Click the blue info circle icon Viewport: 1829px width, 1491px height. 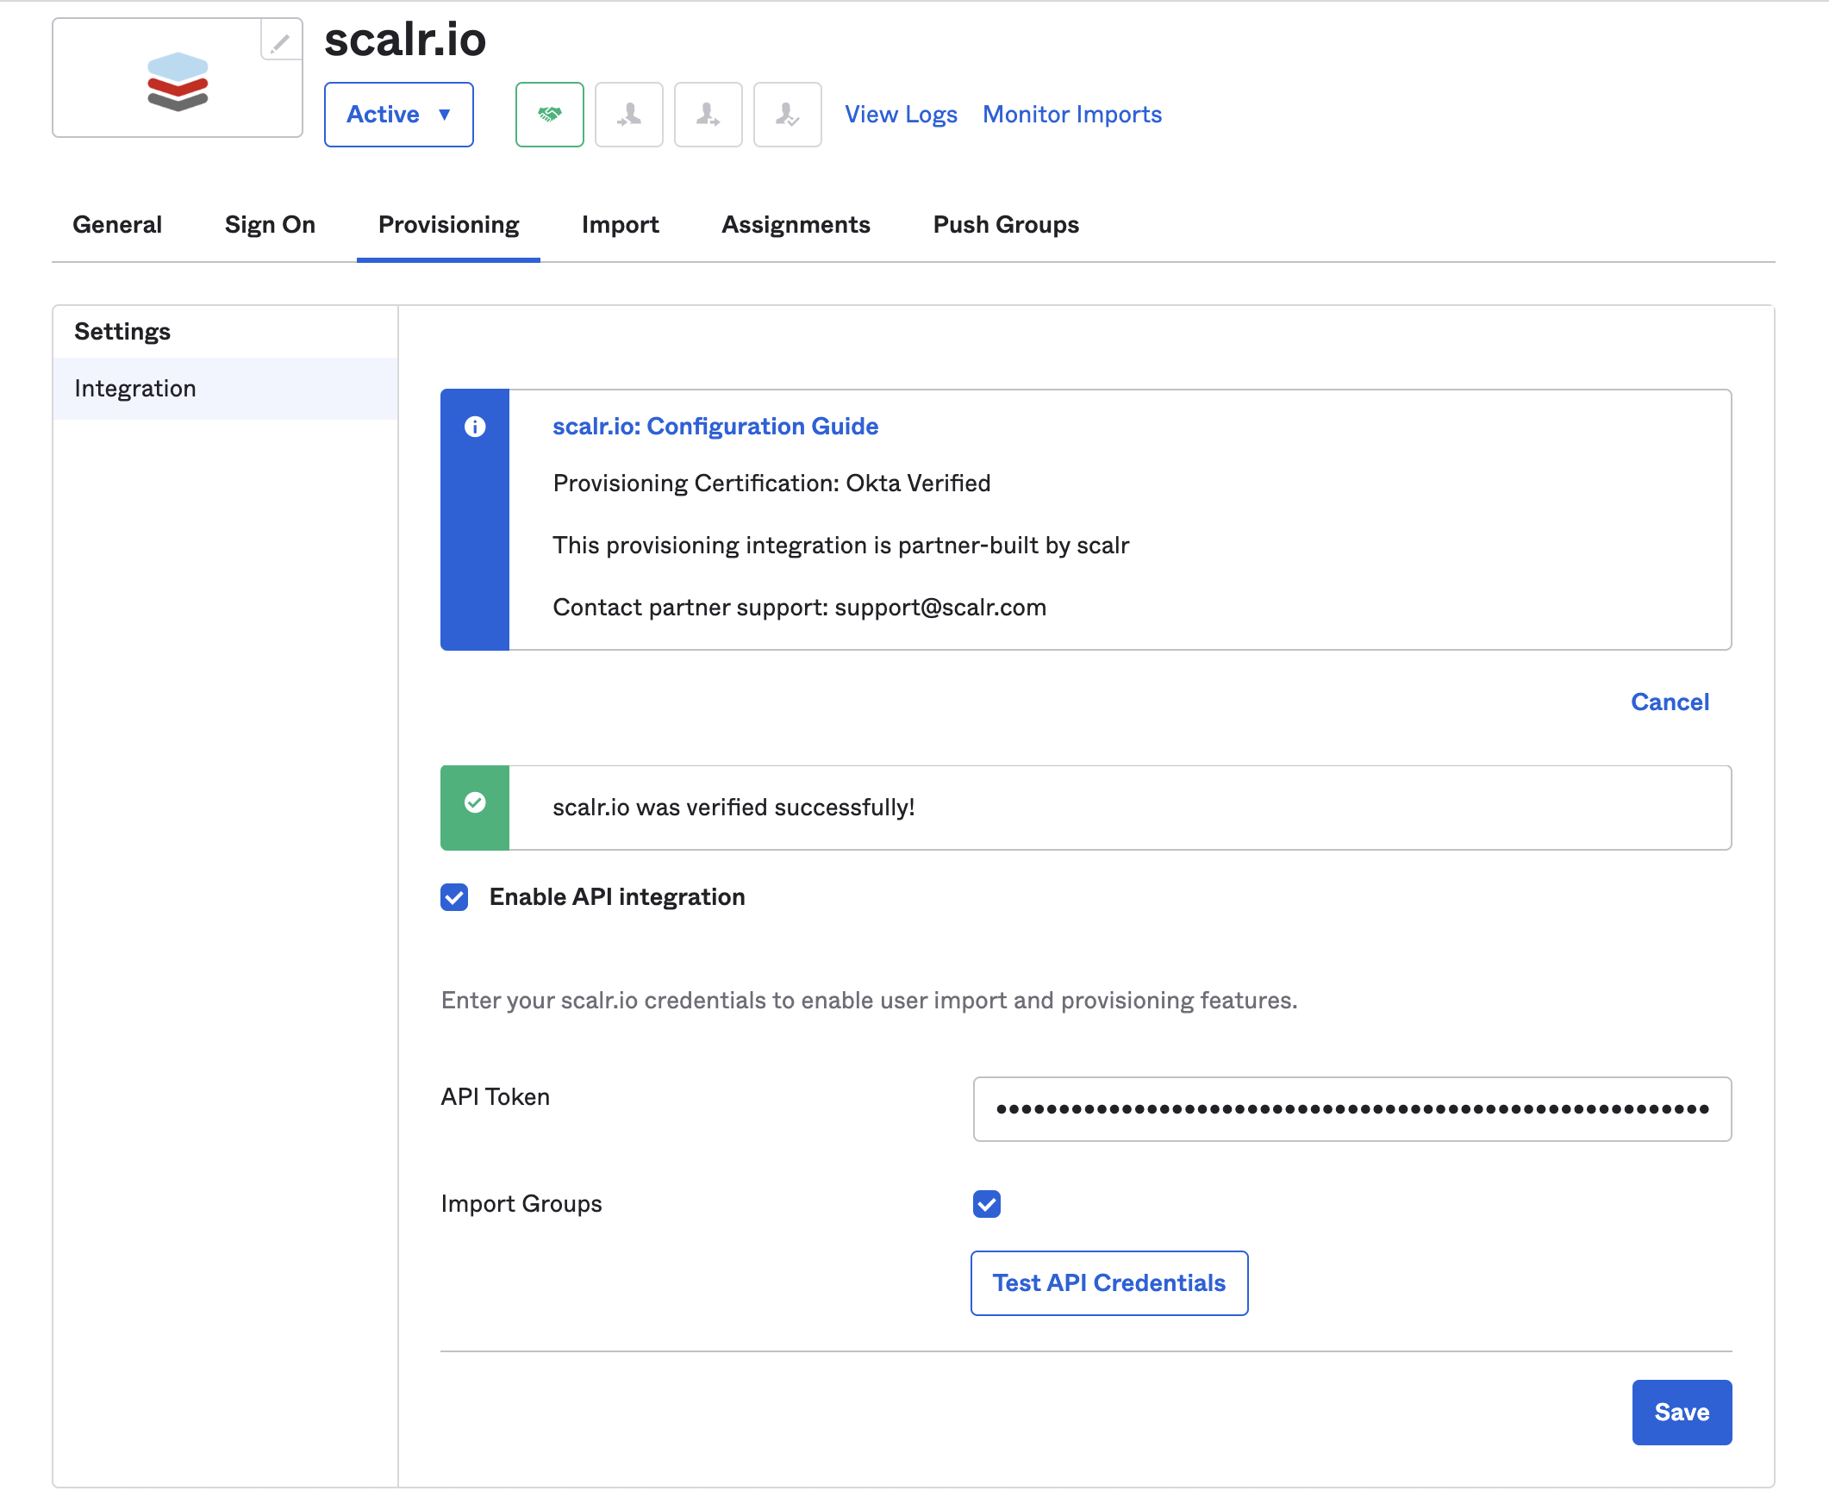point(475,427)
